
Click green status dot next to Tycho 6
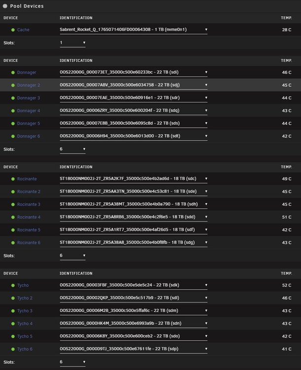point(13,349)
